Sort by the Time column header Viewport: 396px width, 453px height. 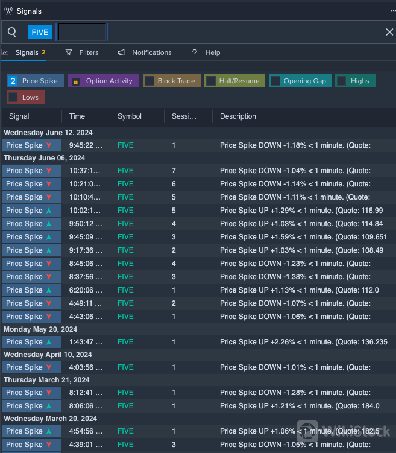(x=77, y=116)
